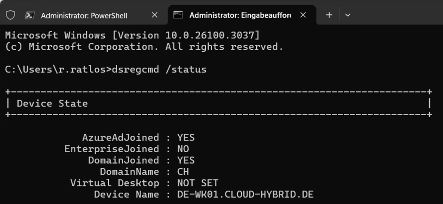The width and height of the screenshot is (443, 204).
Task: Click the device name DE-WK01.CLOUD-HYBRID.DE
Action: (245, 195)
